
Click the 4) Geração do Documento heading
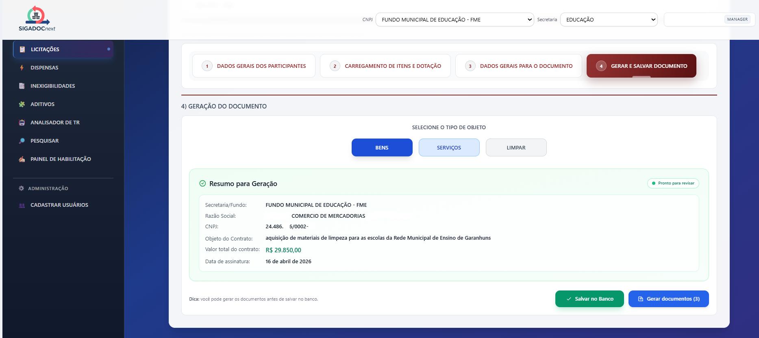pos(224,106)
